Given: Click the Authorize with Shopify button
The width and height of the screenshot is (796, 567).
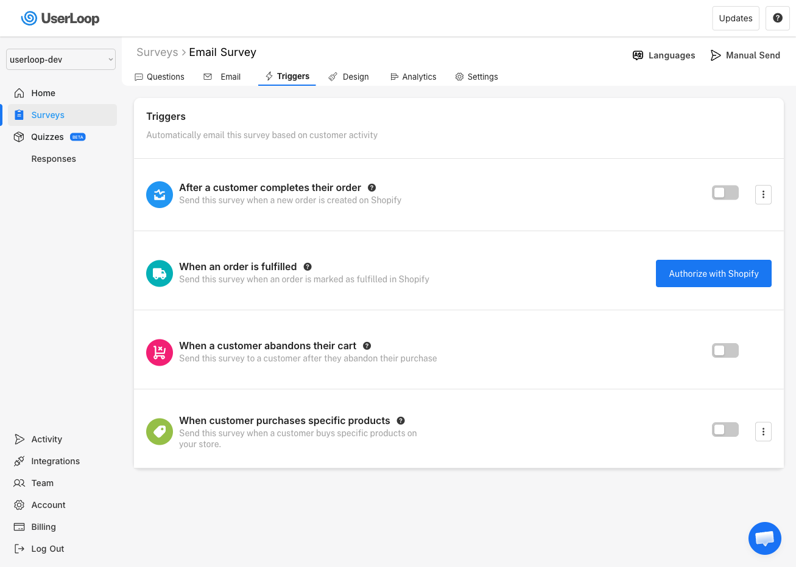Looking at the screenshot, I should pyautogui.click(x=713, y=273).
